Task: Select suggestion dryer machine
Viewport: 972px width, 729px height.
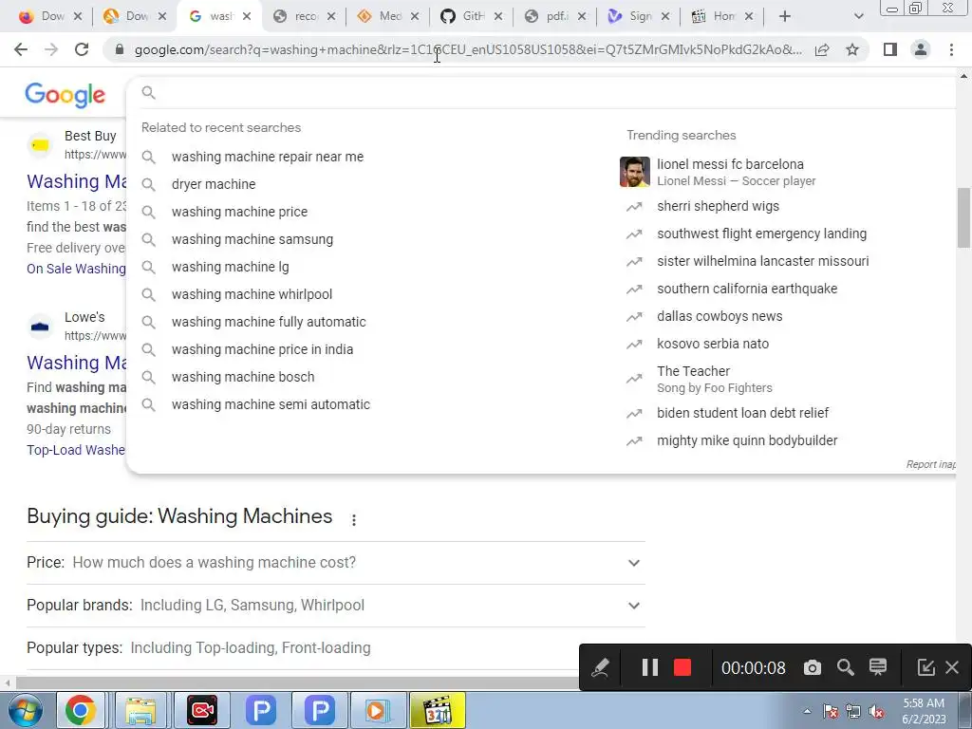Action: [214, 184]
